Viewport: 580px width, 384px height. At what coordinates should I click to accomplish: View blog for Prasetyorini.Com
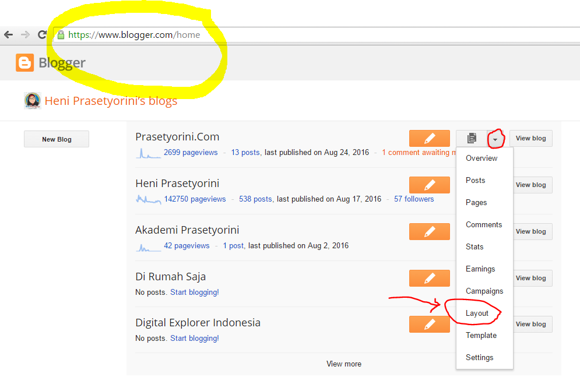click(531, 138)
